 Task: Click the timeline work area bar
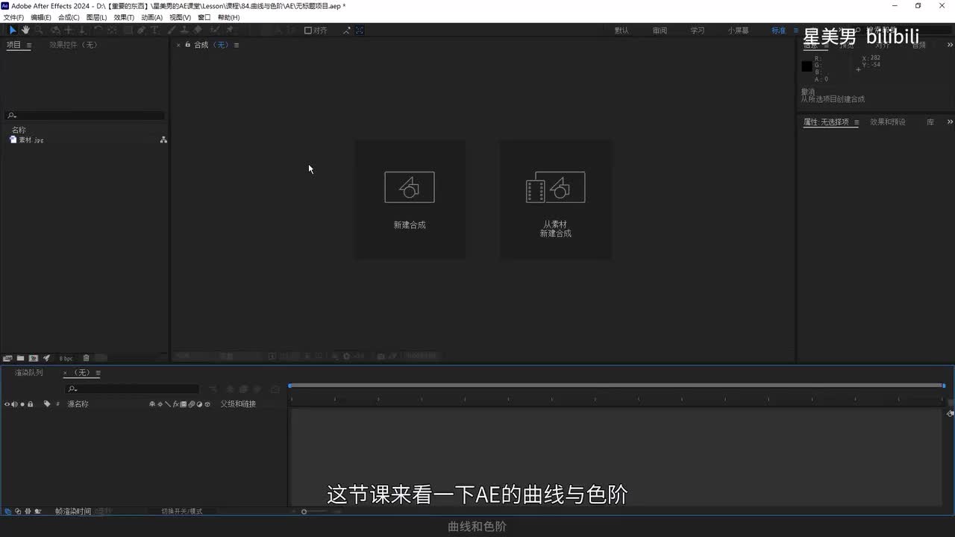[616, 386]
